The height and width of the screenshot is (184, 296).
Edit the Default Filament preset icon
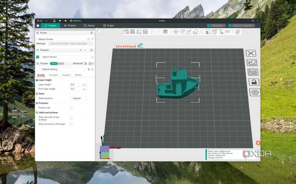pos(92,57)
